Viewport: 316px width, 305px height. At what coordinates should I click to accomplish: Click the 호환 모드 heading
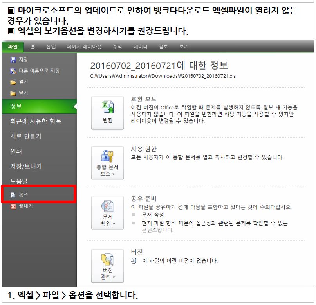144,99
